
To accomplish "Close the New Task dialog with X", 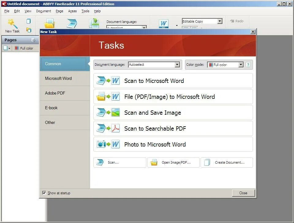I will (x=253, y=32).
